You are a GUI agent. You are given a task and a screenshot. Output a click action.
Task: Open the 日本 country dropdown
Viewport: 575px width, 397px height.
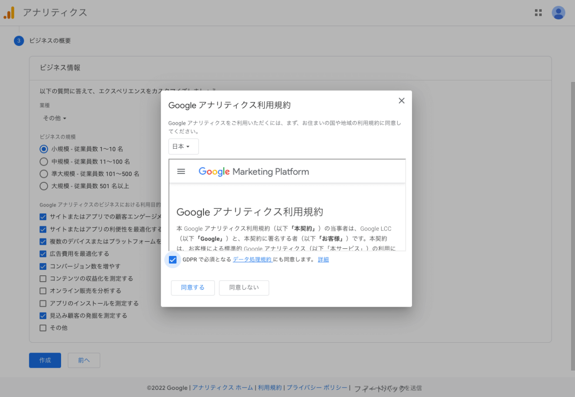coord(183,146)
